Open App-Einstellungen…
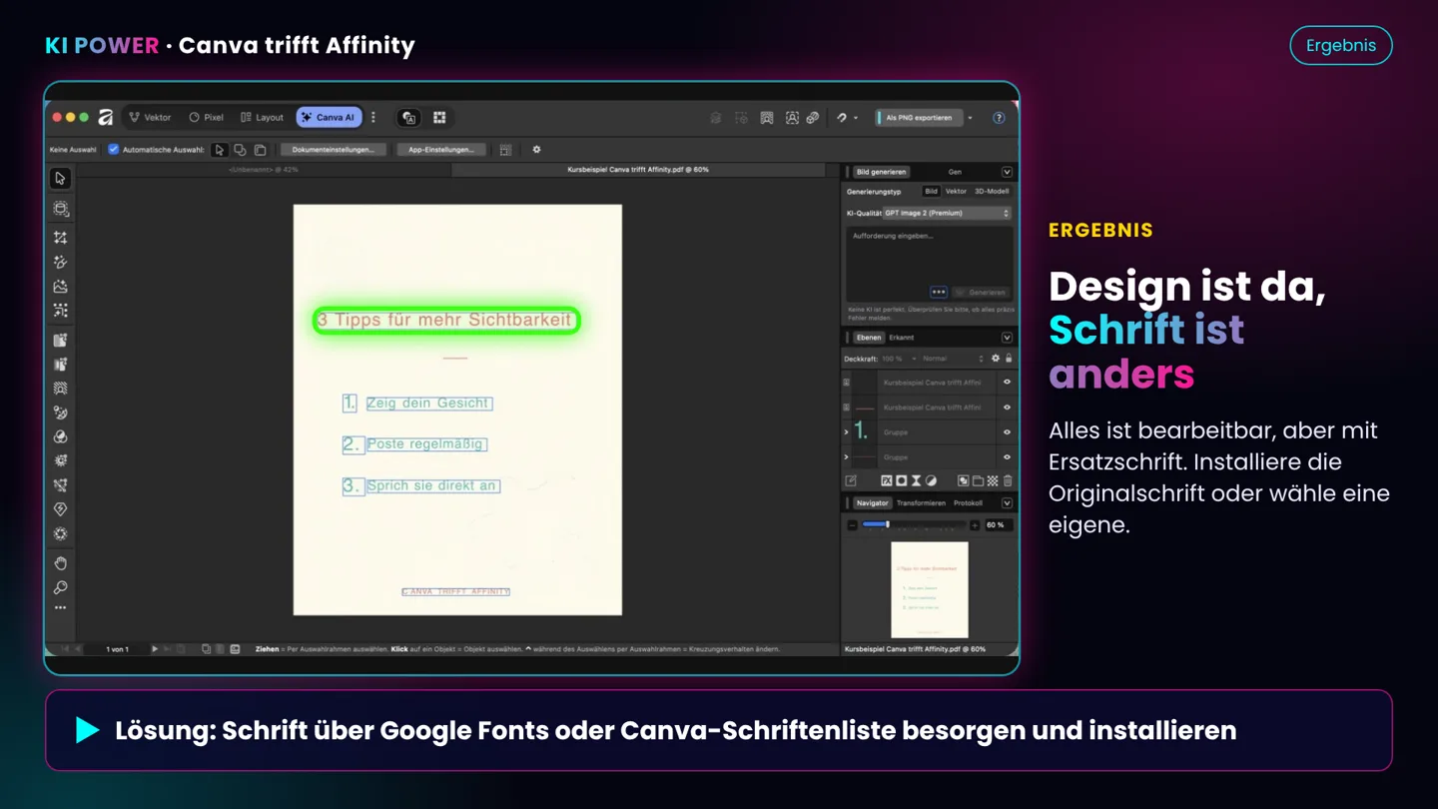Image resolution: width=1438 pixels, height=809 pixels. click(441, 150)
